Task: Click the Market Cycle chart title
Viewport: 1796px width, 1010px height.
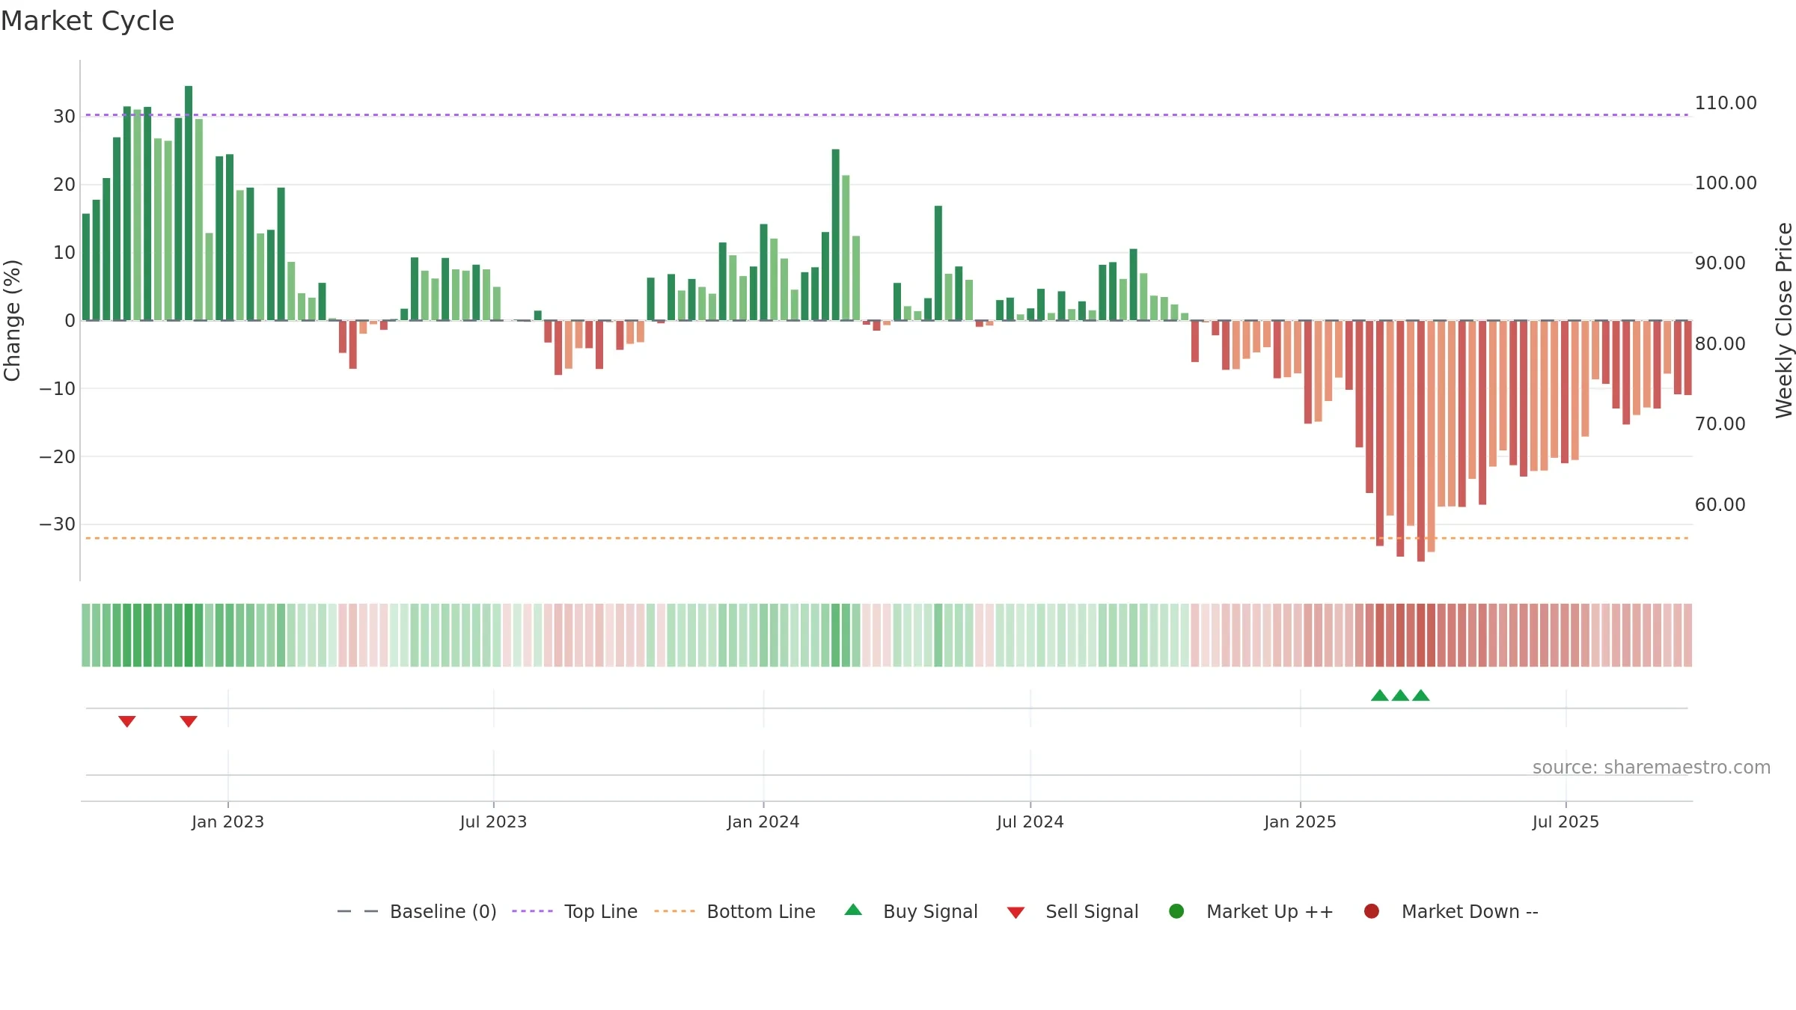Action: (x=88, y=21)
